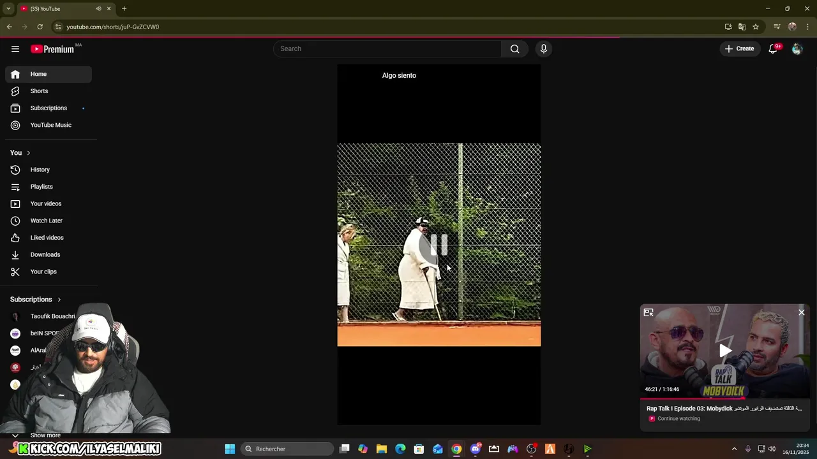Open Subscriptions in the sidebar
This screenshot has width=817, height=459.
coord(49,108)
